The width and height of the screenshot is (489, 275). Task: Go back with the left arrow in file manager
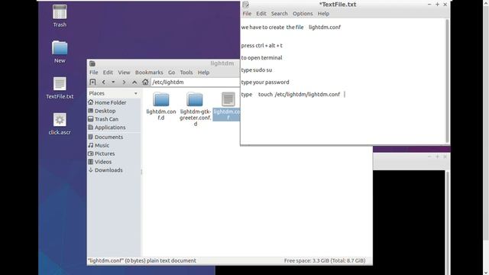(x=104, y=82)
